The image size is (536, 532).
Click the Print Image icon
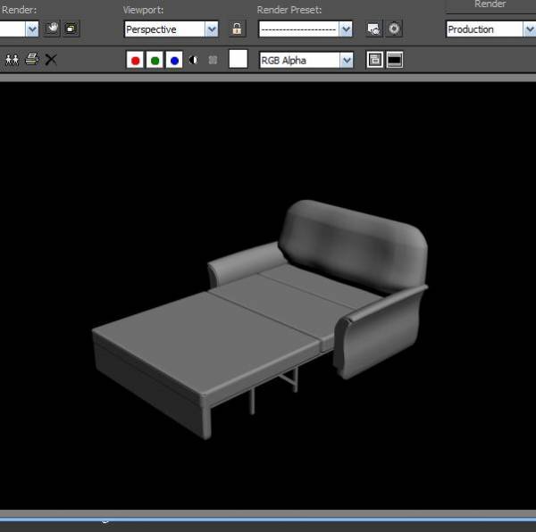32,60
